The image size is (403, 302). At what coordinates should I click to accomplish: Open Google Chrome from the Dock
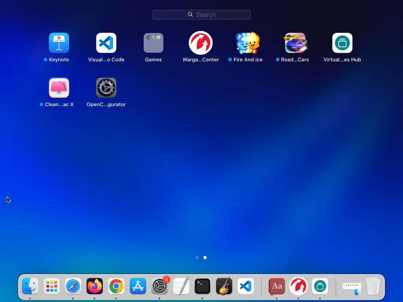[x=116, y=286]
